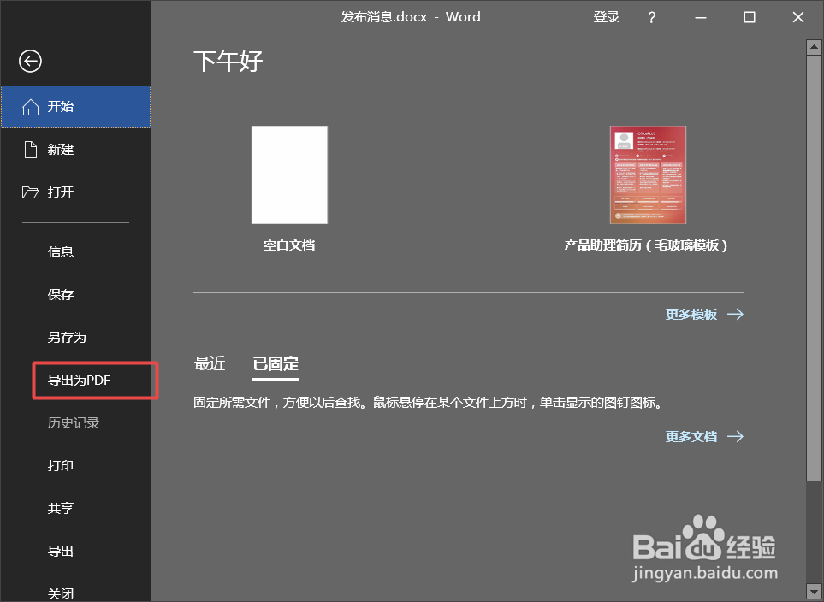
Task: Switch to the 已固定 Pinned tab
Action: (x=275, y=363)
